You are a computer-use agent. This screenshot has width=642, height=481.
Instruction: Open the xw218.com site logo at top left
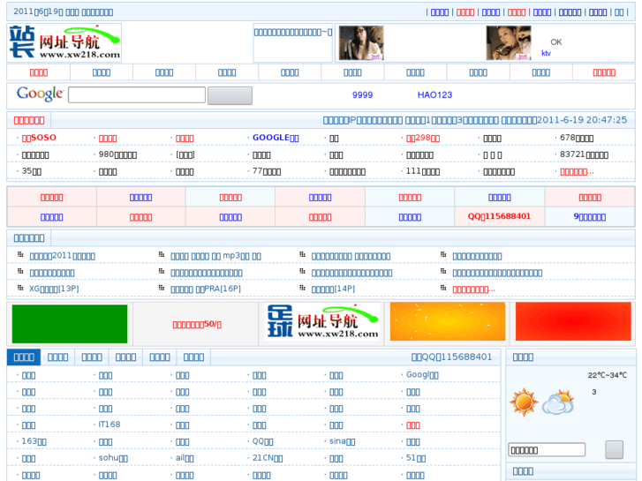point(64,42)
